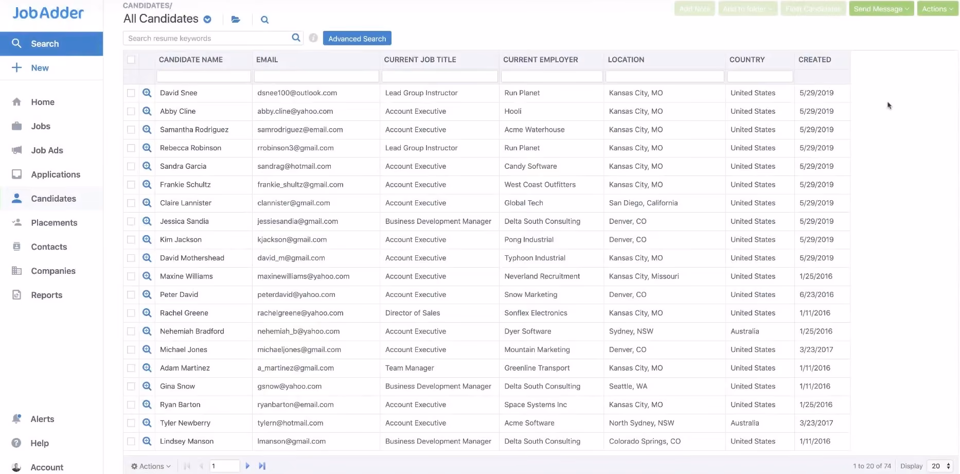
Task: Check the box for Samantha Rodriguez
Action: point(131,130)
